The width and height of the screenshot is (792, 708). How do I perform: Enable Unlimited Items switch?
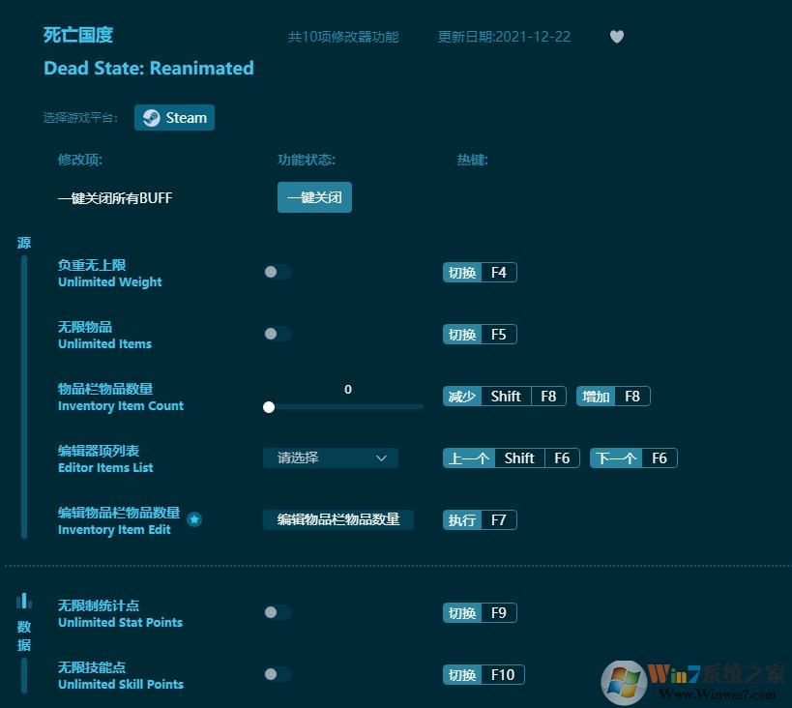pos(278,334)
